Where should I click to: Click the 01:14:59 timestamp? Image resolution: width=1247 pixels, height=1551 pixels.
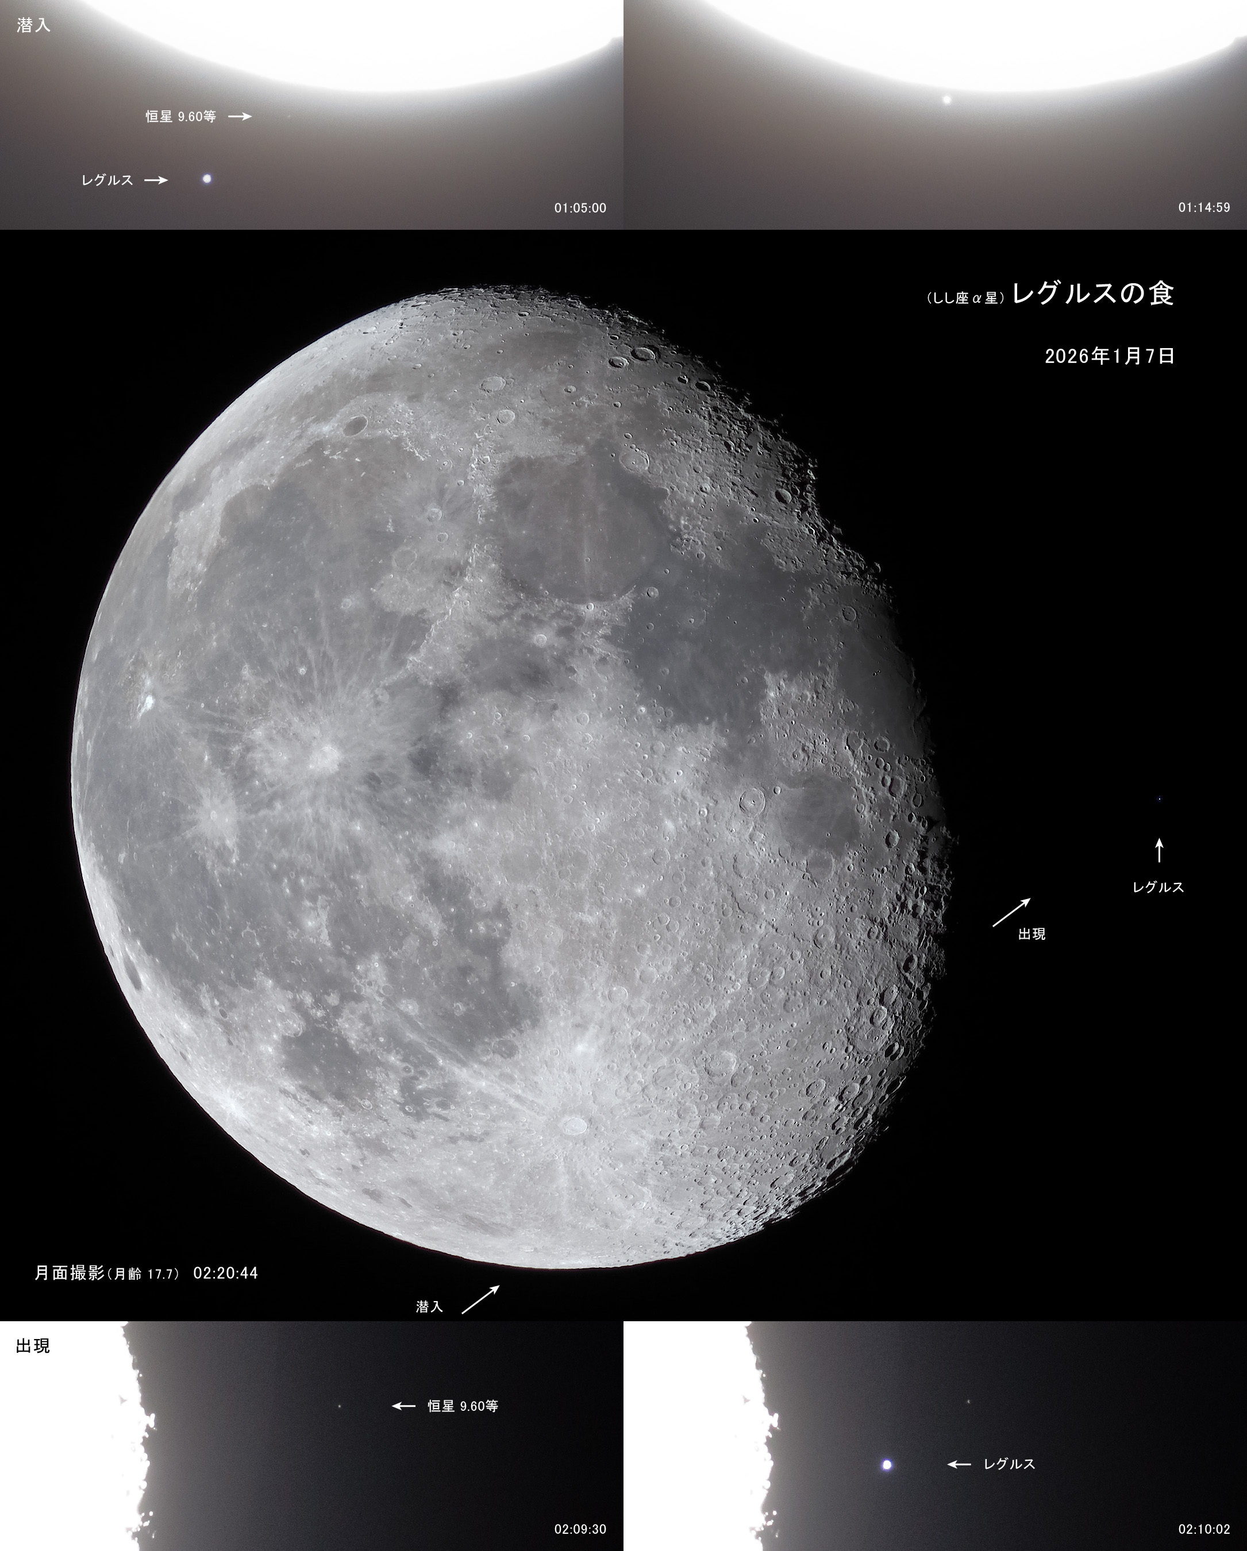pos(1204,208)
